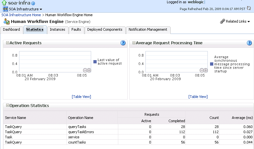Click the 0.000 average value

click(x=248, y=137)
